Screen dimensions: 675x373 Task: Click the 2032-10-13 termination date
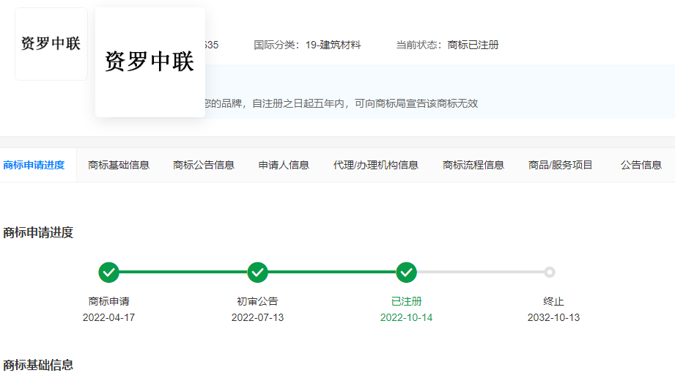pos(553,317)
